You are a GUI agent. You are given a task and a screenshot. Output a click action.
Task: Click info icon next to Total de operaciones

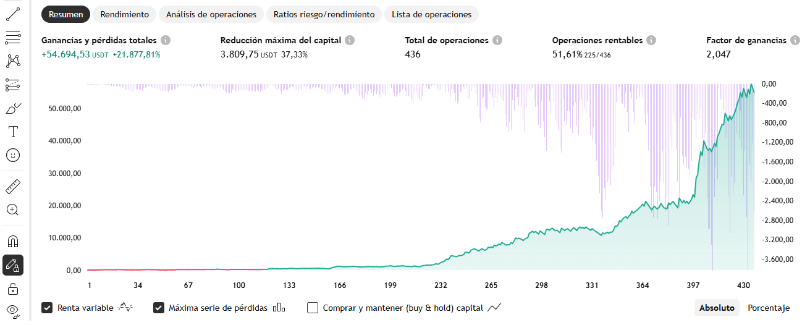click(497, 40)
